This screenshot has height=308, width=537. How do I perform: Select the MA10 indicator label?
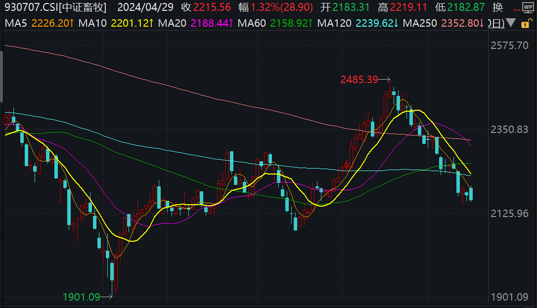[92, 23]
